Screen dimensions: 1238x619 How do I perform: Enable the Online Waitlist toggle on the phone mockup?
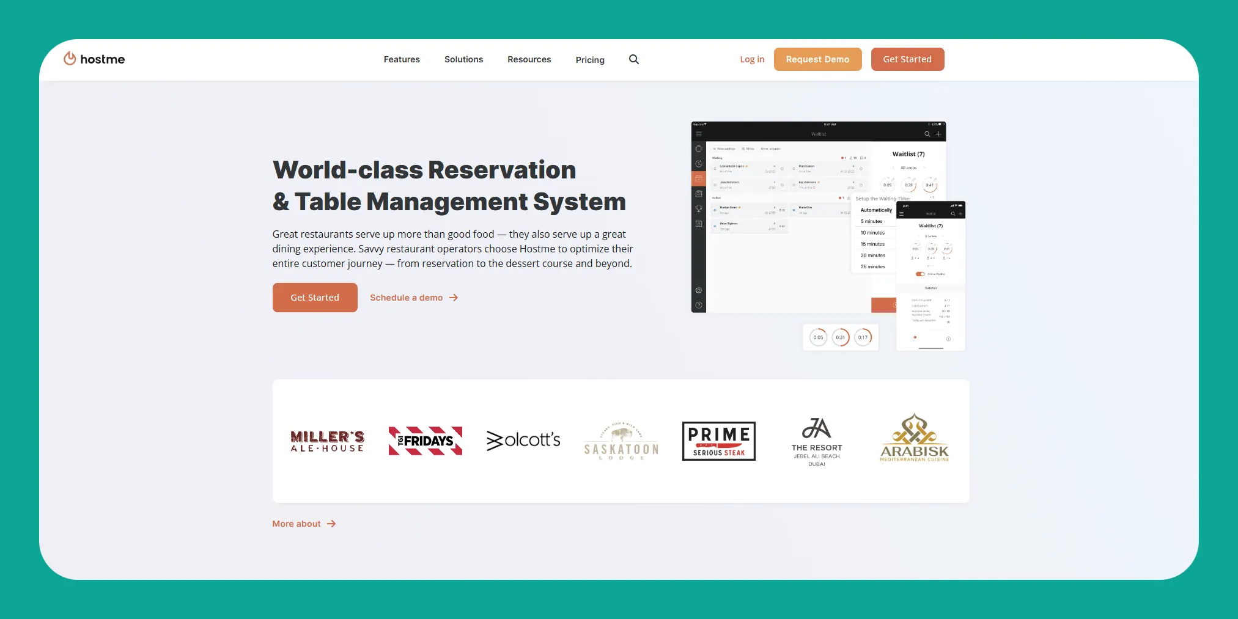point(920,274)
